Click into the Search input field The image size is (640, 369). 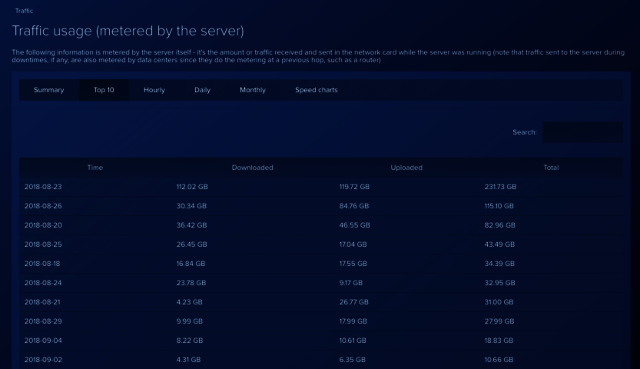click(582, 132)
